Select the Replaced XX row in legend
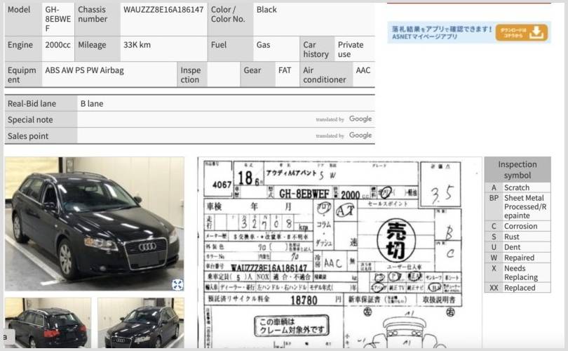568x351 pixels. pyautogui.click(x=517, y=288)
